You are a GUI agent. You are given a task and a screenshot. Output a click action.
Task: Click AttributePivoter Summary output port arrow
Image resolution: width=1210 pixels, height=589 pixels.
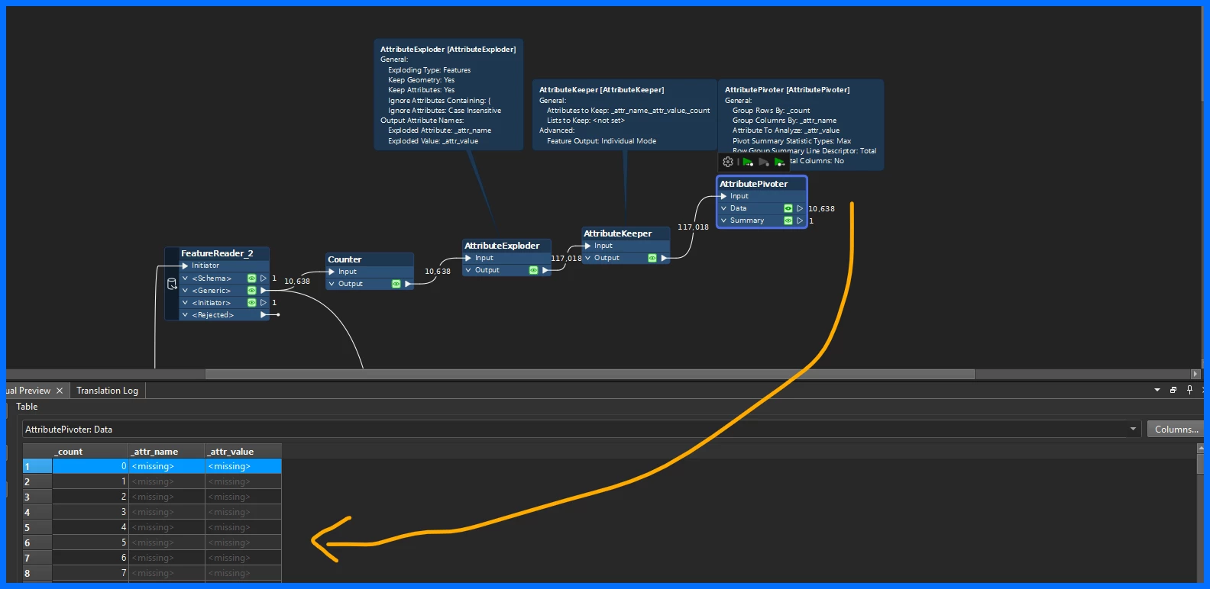800,220
